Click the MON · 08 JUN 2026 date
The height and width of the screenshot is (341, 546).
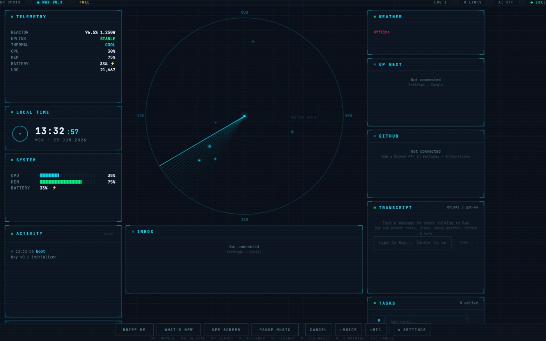click(61, 140)
